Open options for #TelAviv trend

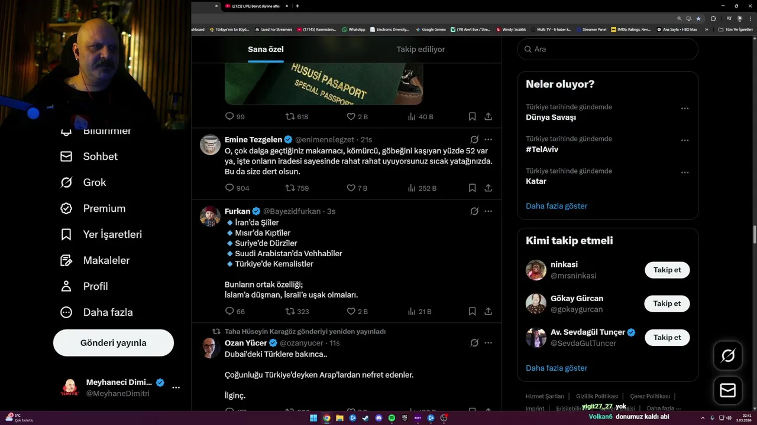click(x=685, y=140)
